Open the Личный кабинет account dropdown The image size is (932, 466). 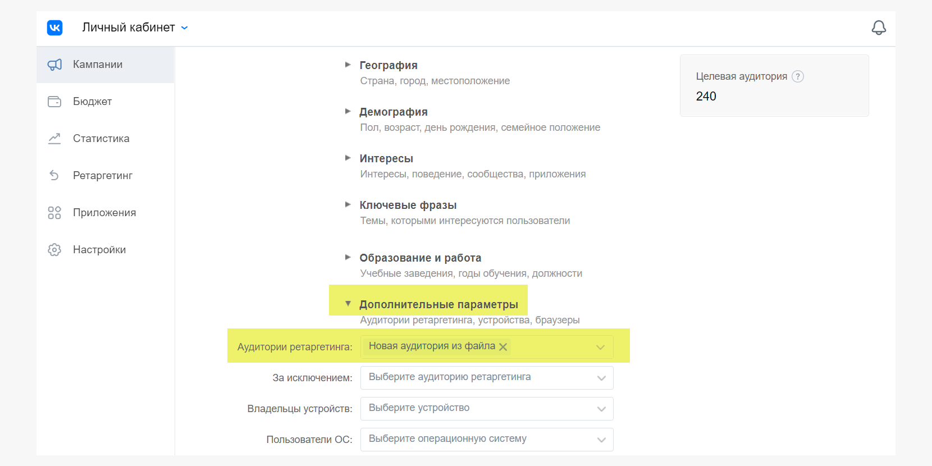135,28
